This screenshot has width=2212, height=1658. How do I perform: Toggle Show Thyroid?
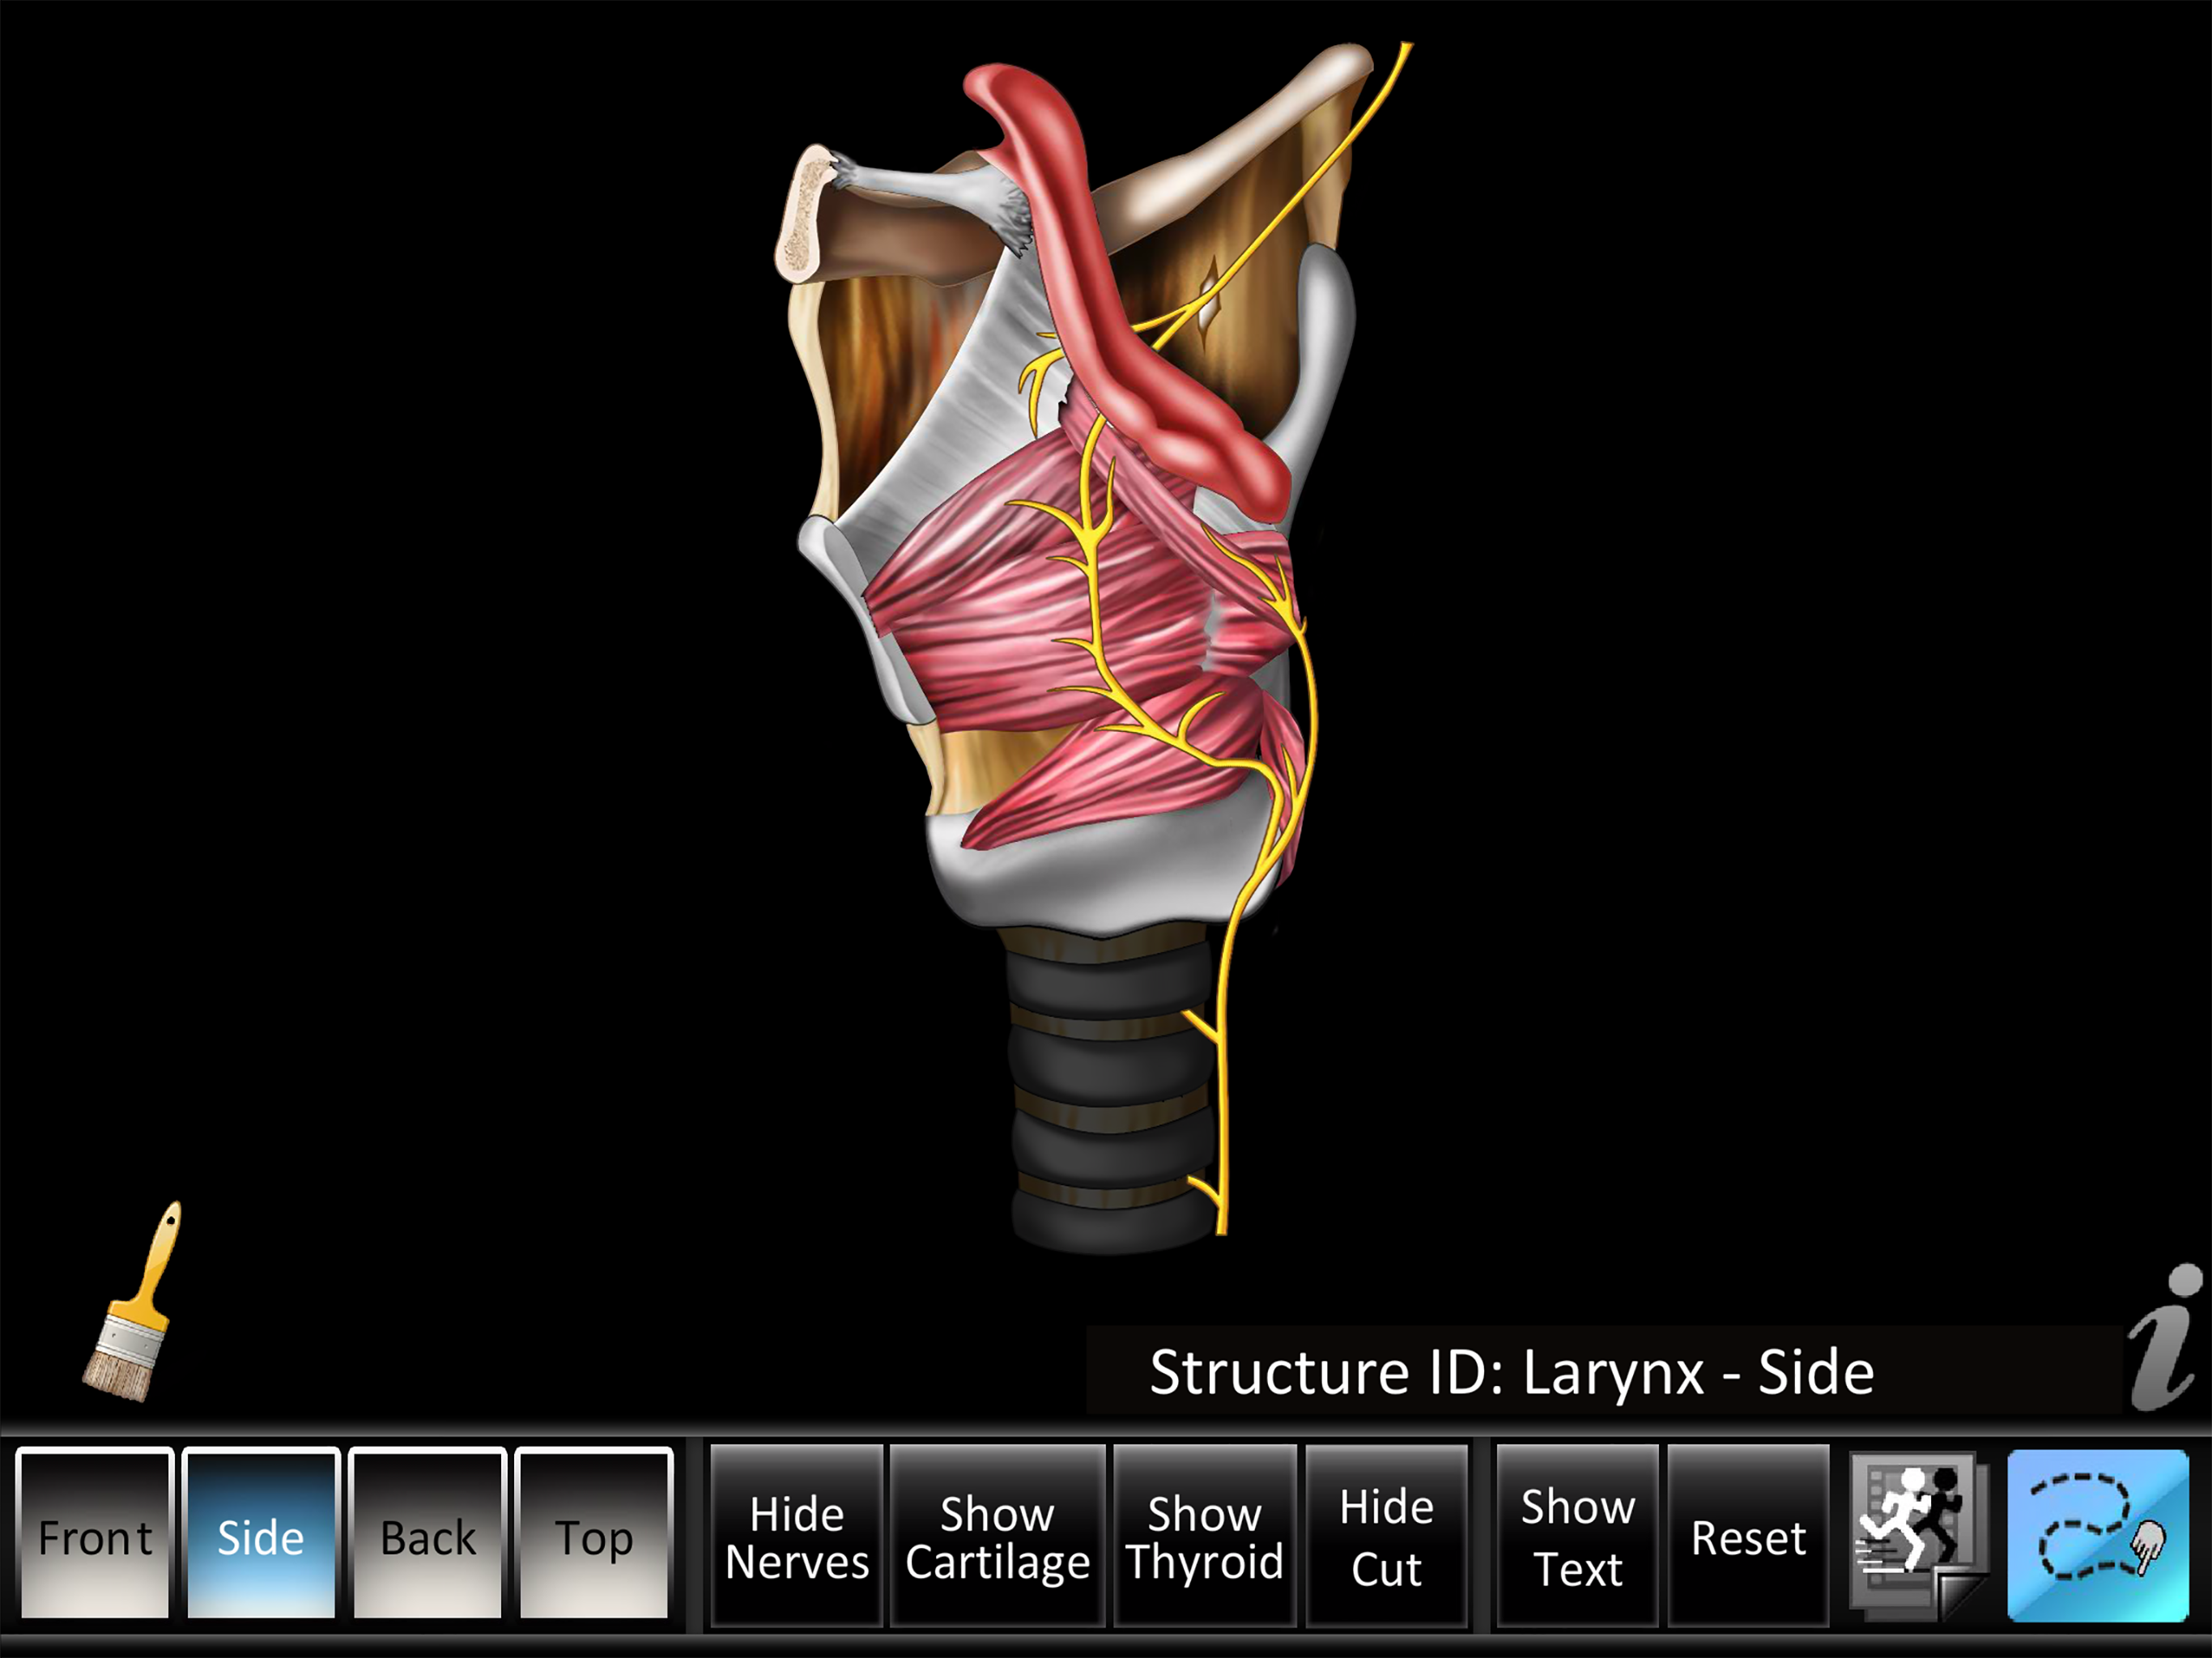click(x=1204, y=1537)
